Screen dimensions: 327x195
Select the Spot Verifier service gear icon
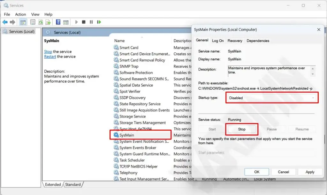(116, 91)
